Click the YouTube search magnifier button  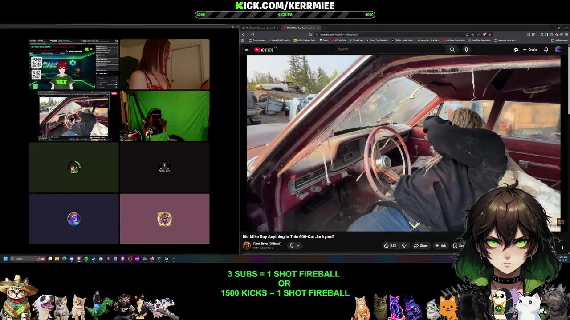[x=452, y=49]
